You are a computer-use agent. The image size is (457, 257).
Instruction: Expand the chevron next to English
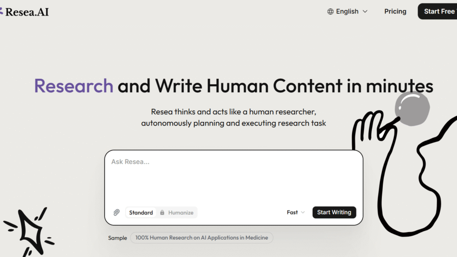[365, 12]
